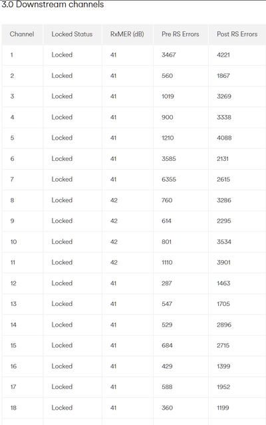Click Pre RS Errors value 684
The image size is (266, 425).
pyautogui.click(x=167, y=345)
